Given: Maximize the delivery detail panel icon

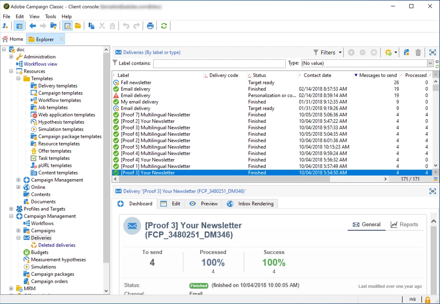Looking at the screenshot, I should [433, 191].
